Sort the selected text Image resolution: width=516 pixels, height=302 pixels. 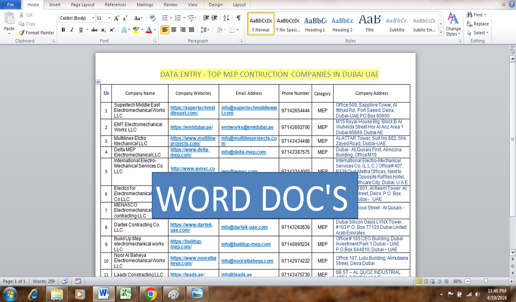click(226, 18)
